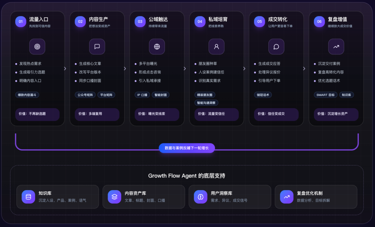
Task: Click the SMART 目标 tag
Action: click(325, 95)
